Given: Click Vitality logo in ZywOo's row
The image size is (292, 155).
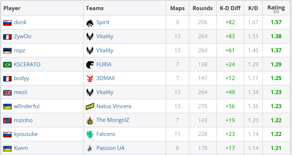Looking at the screenshot, I should click(90, 36).
